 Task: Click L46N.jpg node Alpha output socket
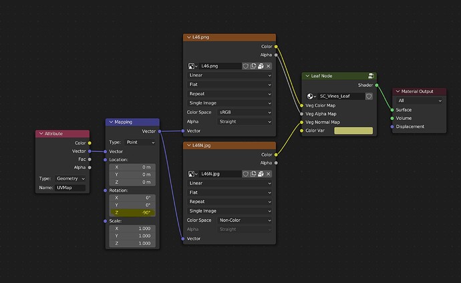click(x=276, y=163)
